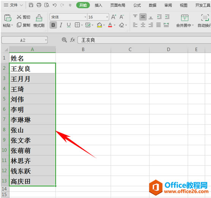Switch to 插入 tab

point(98,5)
